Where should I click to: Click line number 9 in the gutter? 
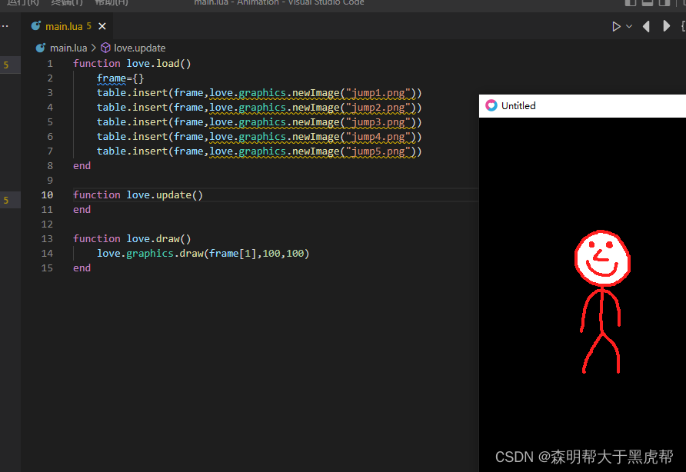tap(50, 181)
